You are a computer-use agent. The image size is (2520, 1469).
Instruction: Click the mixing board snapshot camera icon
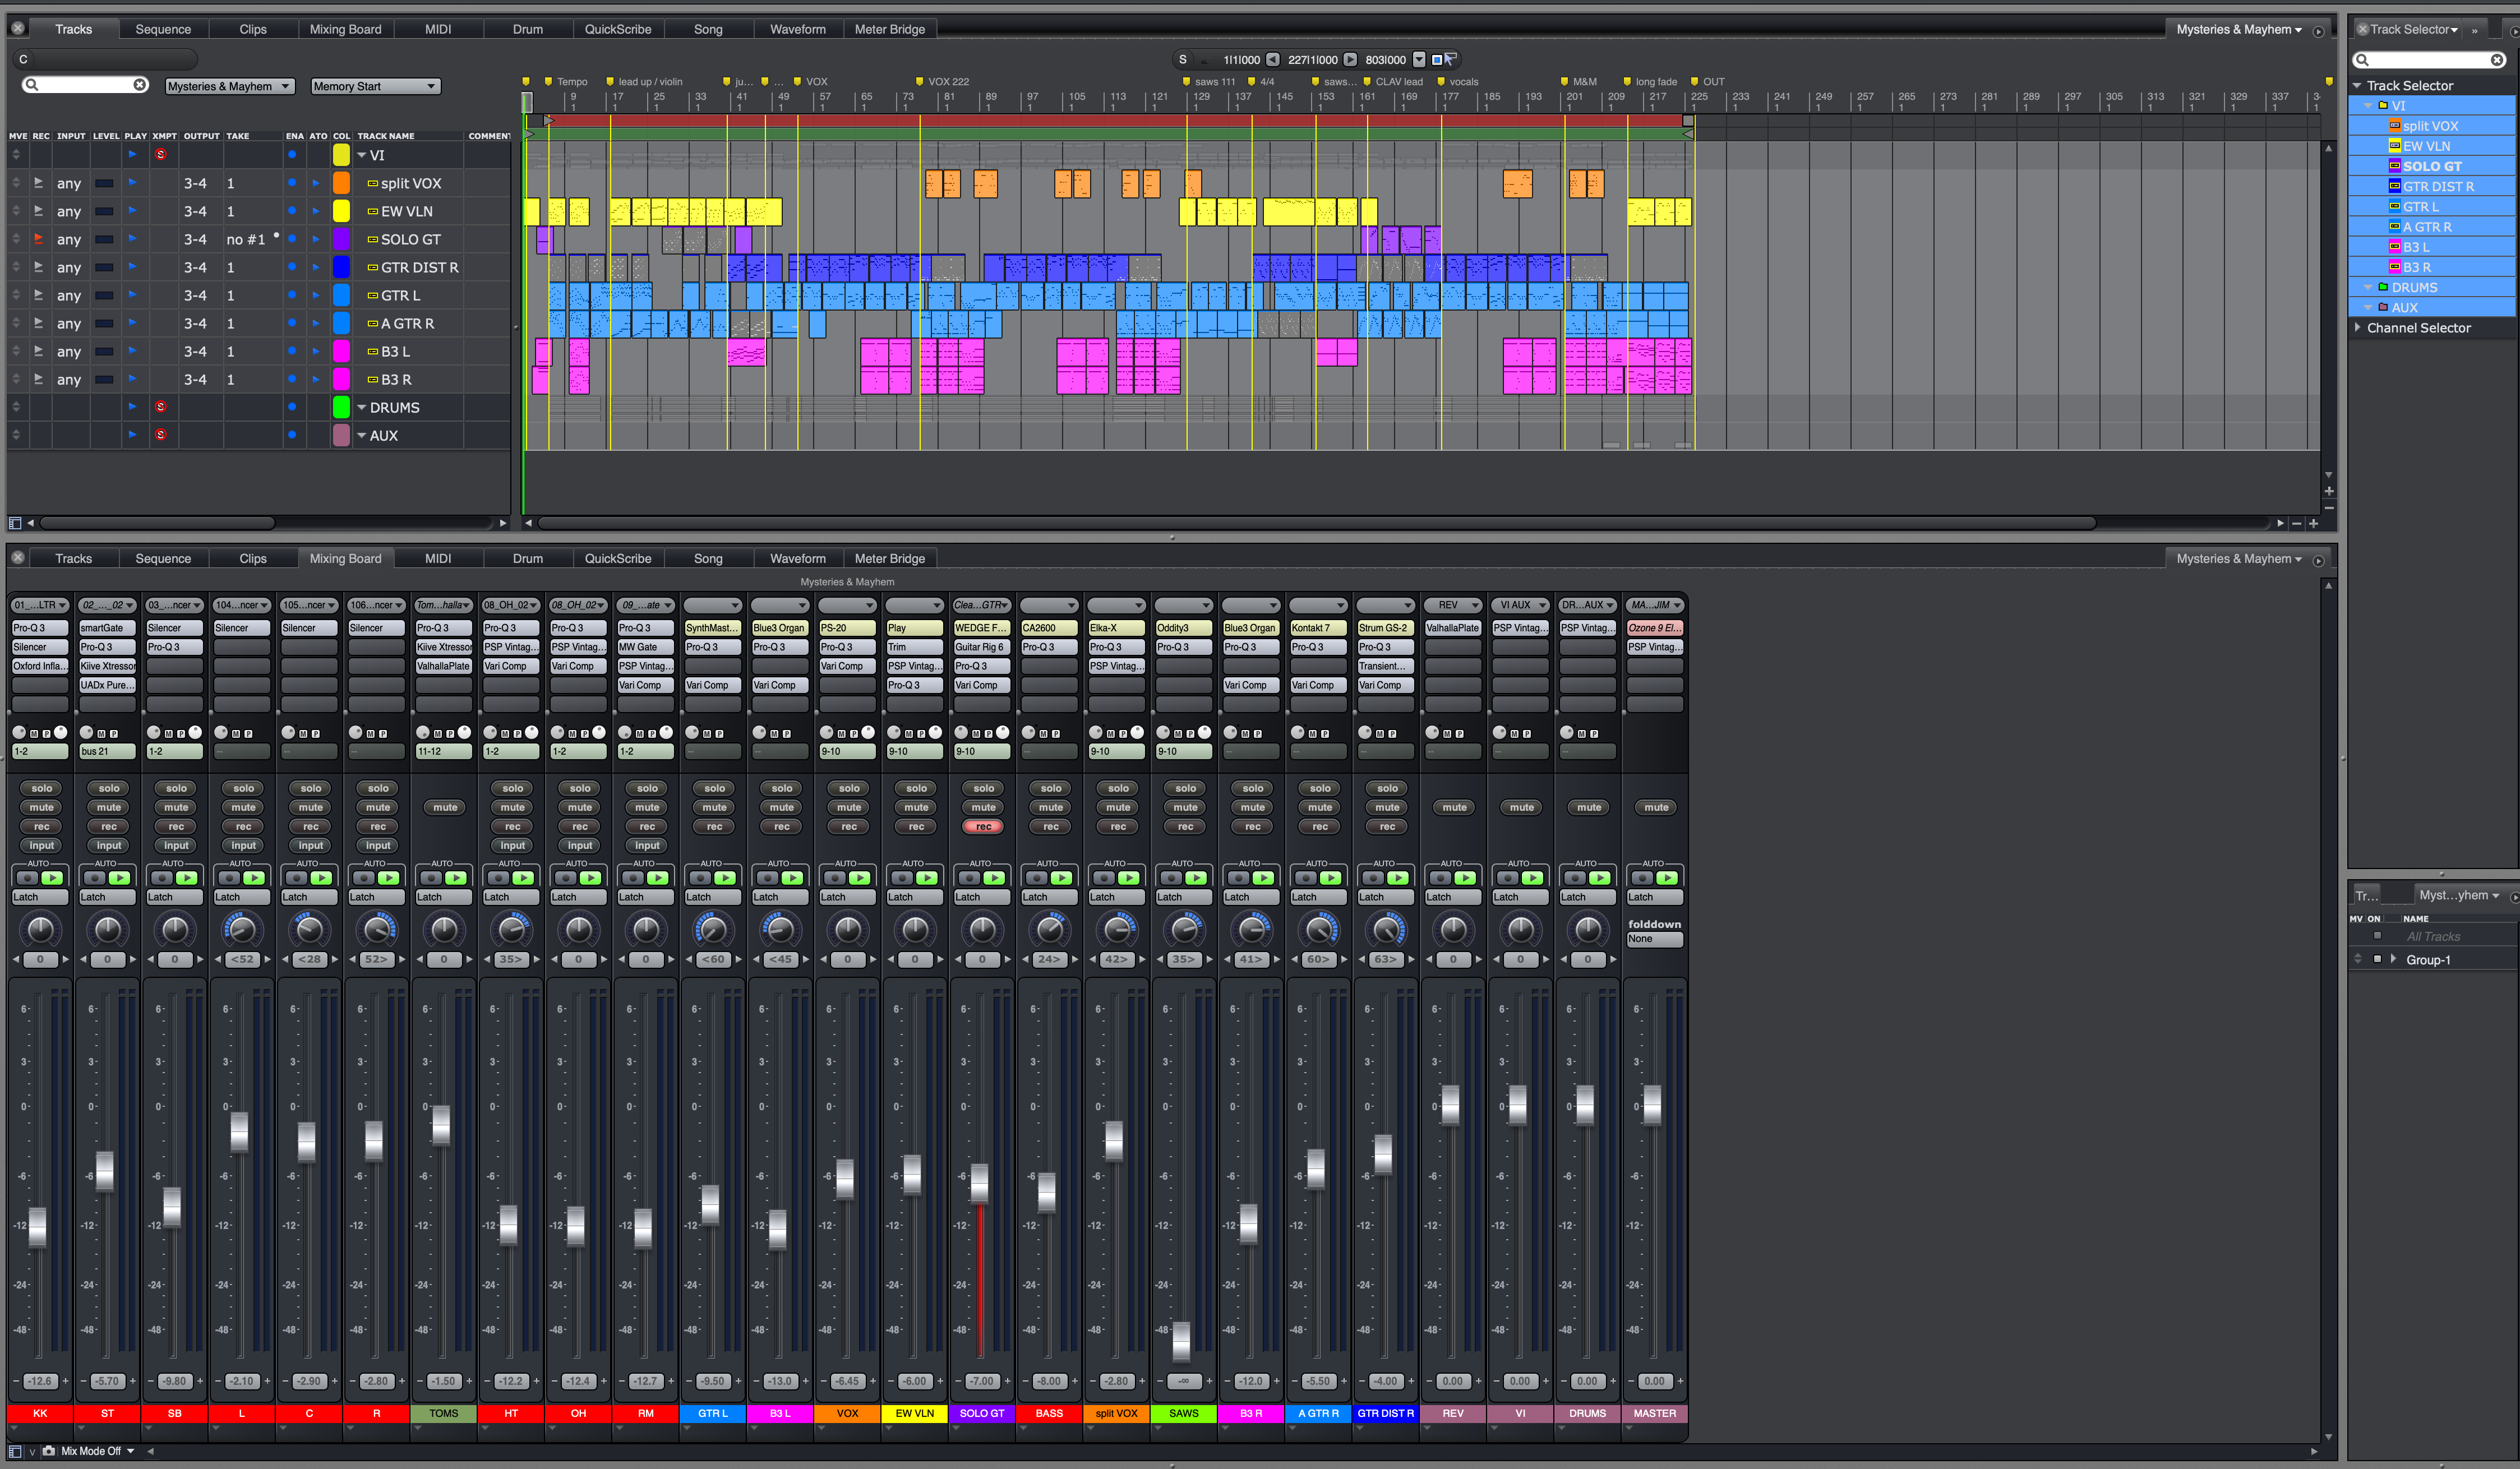tap(48, 1451)
